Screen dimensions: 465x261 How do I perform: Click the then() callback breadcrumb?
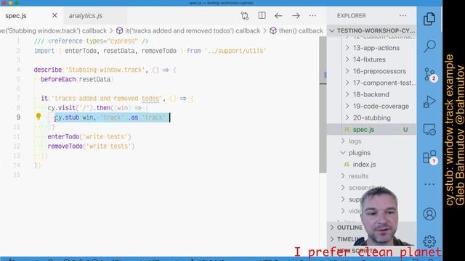tap(296, 30)
